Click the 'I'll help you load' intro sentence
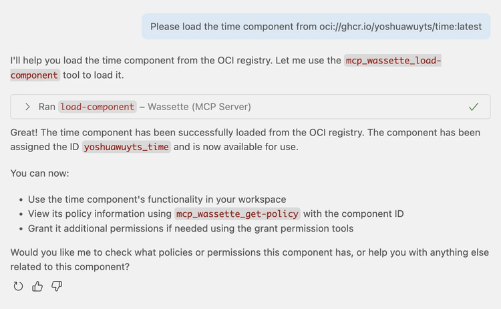This screenshot has width=501, height=309. point(174,61)
